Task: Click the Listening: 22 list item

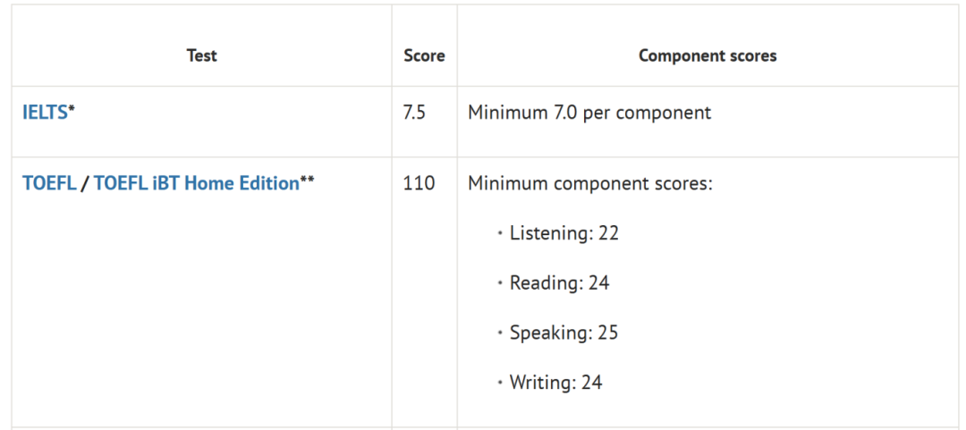Action: pyautogui.click(x=563, y=233)
